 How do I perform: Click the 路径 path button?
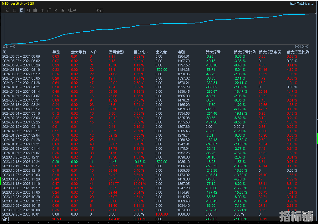[x=99, y=10]
